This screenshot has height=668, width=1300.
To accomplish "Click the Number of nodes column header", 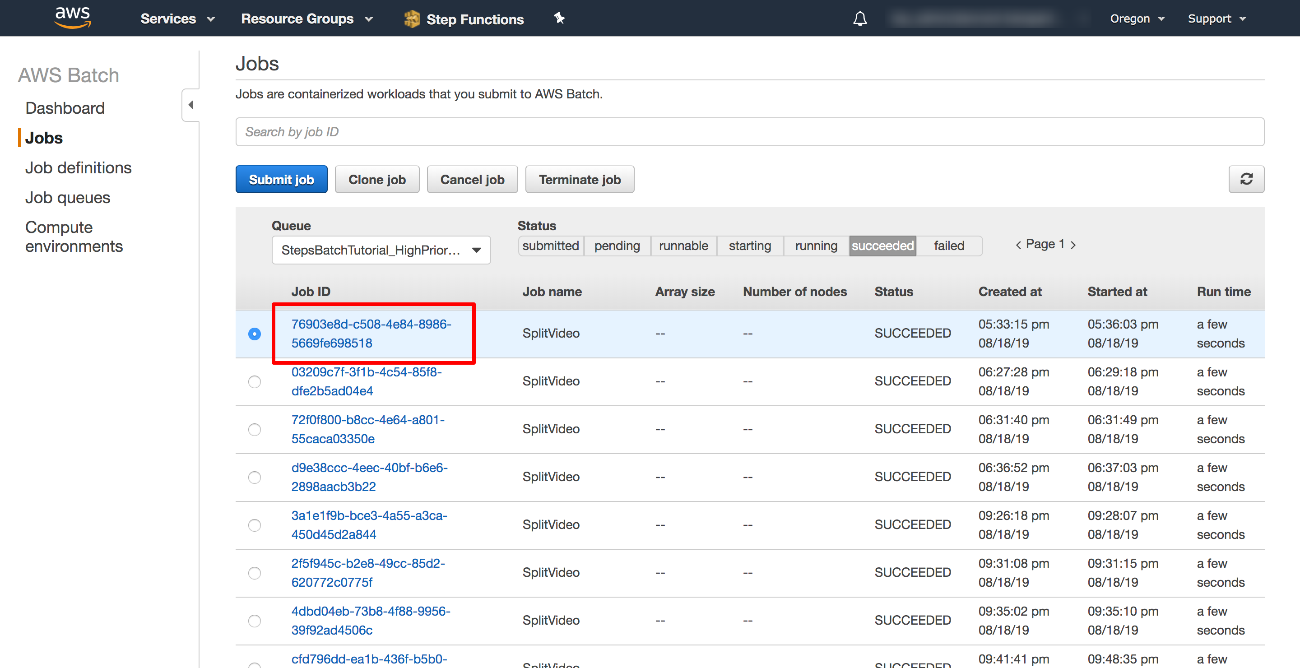I will [x=795, y=292].
